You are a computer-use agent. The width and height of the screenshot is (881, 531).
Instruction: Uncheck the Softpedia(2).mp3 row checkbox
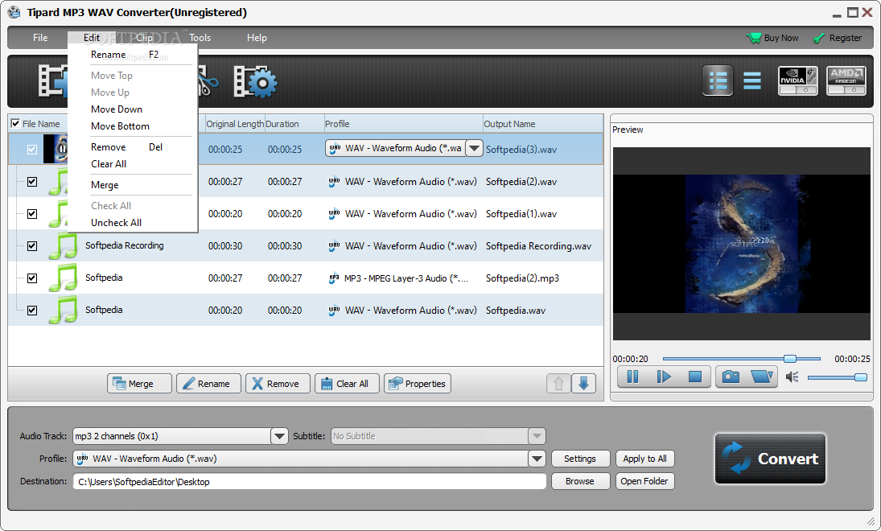pos(32,278)
